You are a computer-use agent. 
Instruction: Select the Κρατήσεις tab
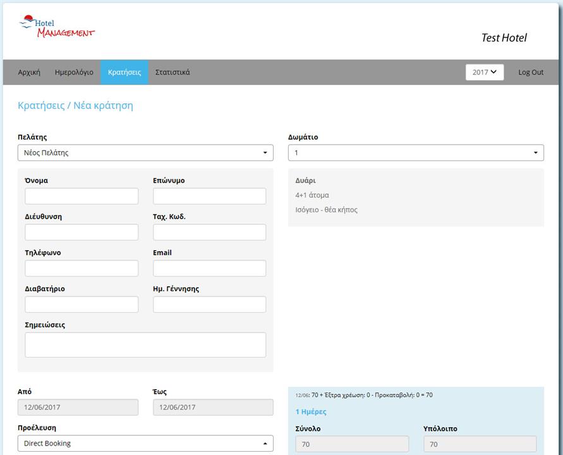coord(124,72)
